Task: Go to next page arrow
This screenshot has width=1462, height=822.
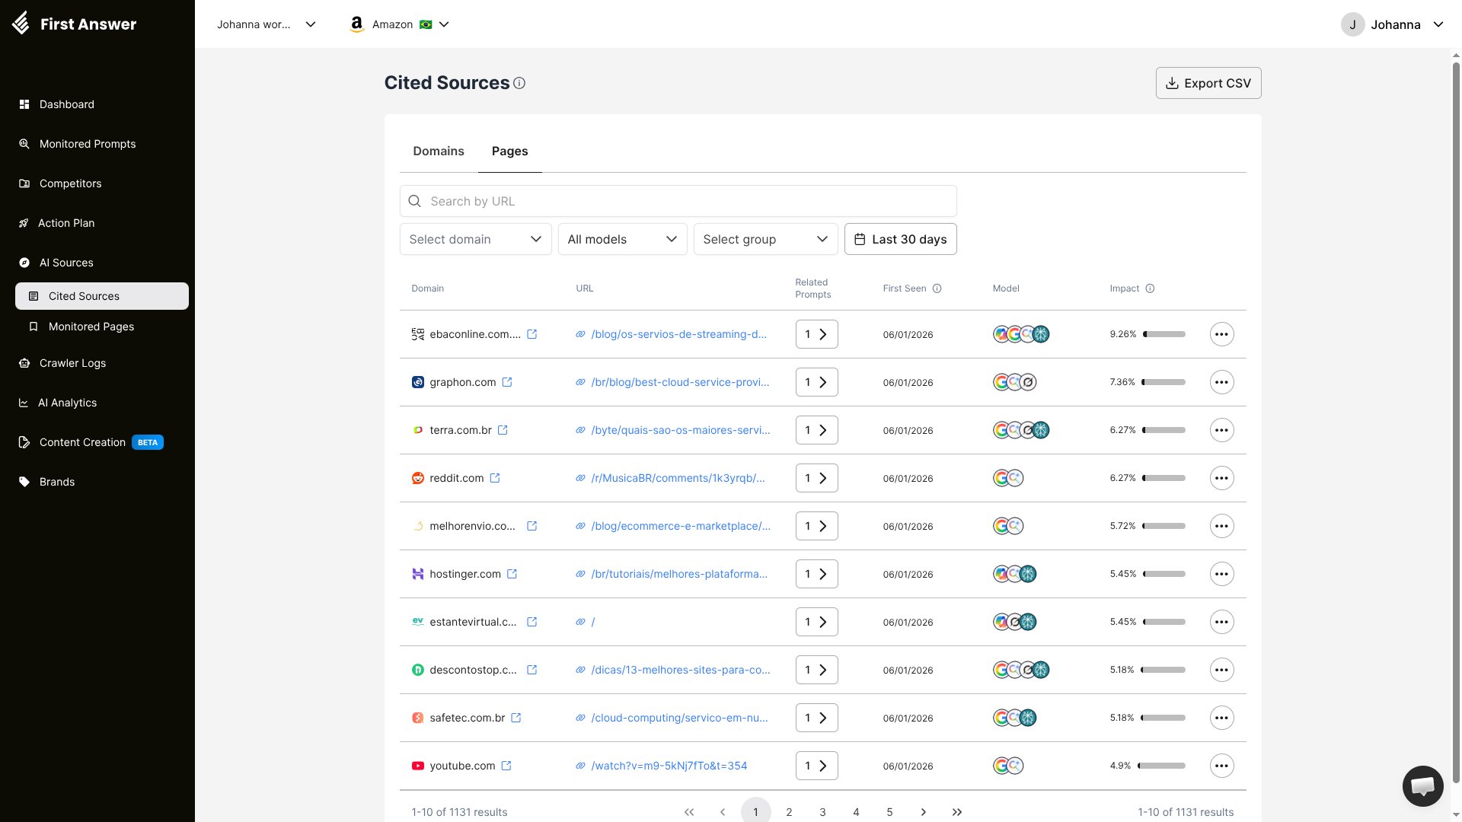Action: 923,812
